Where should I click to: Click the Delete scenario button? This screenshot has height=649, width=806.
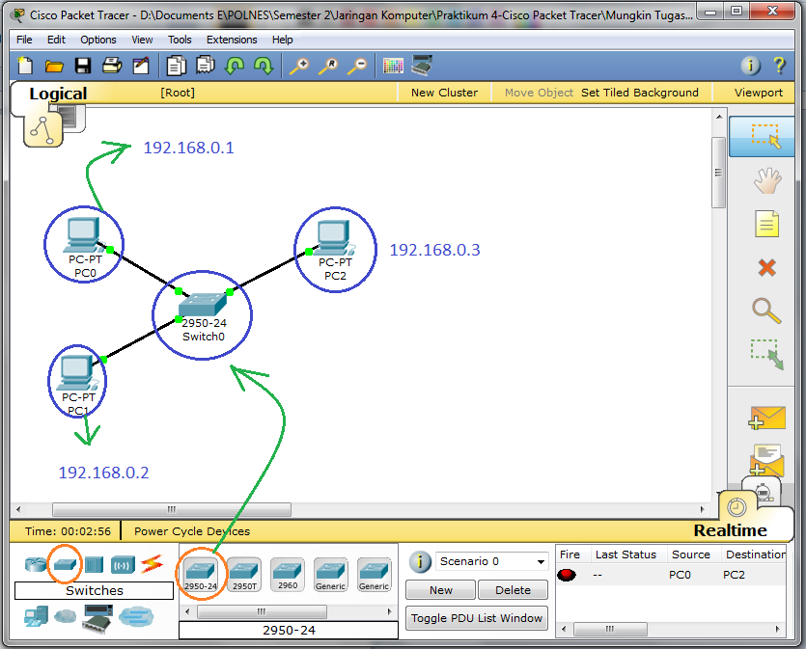513,590
